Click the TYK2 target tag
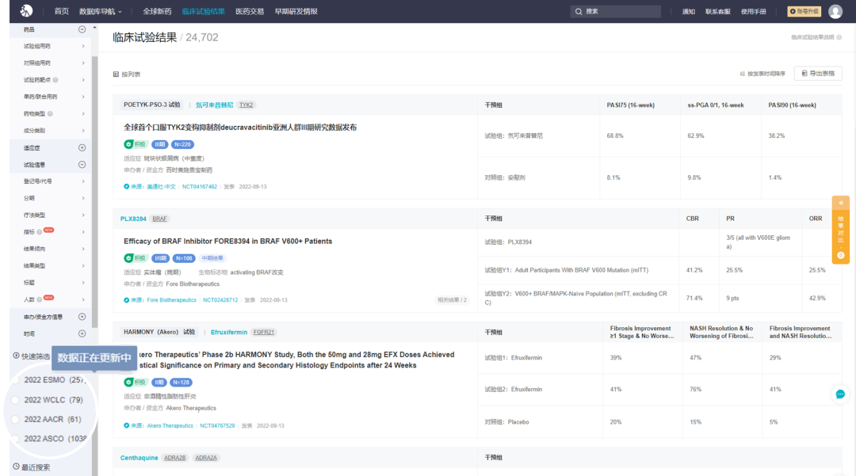Screen dimensions: 856x476 [x=246, y=105]
